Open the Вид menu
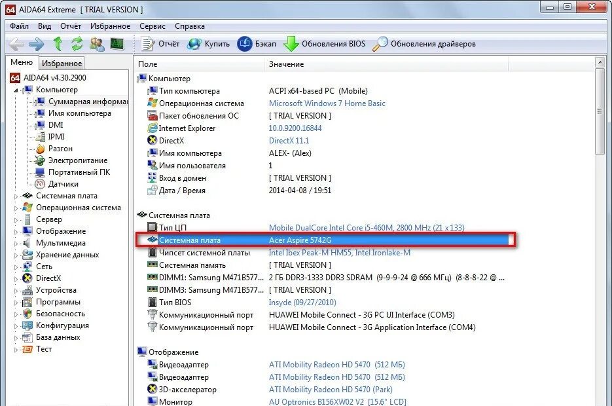 pos(45,26)
